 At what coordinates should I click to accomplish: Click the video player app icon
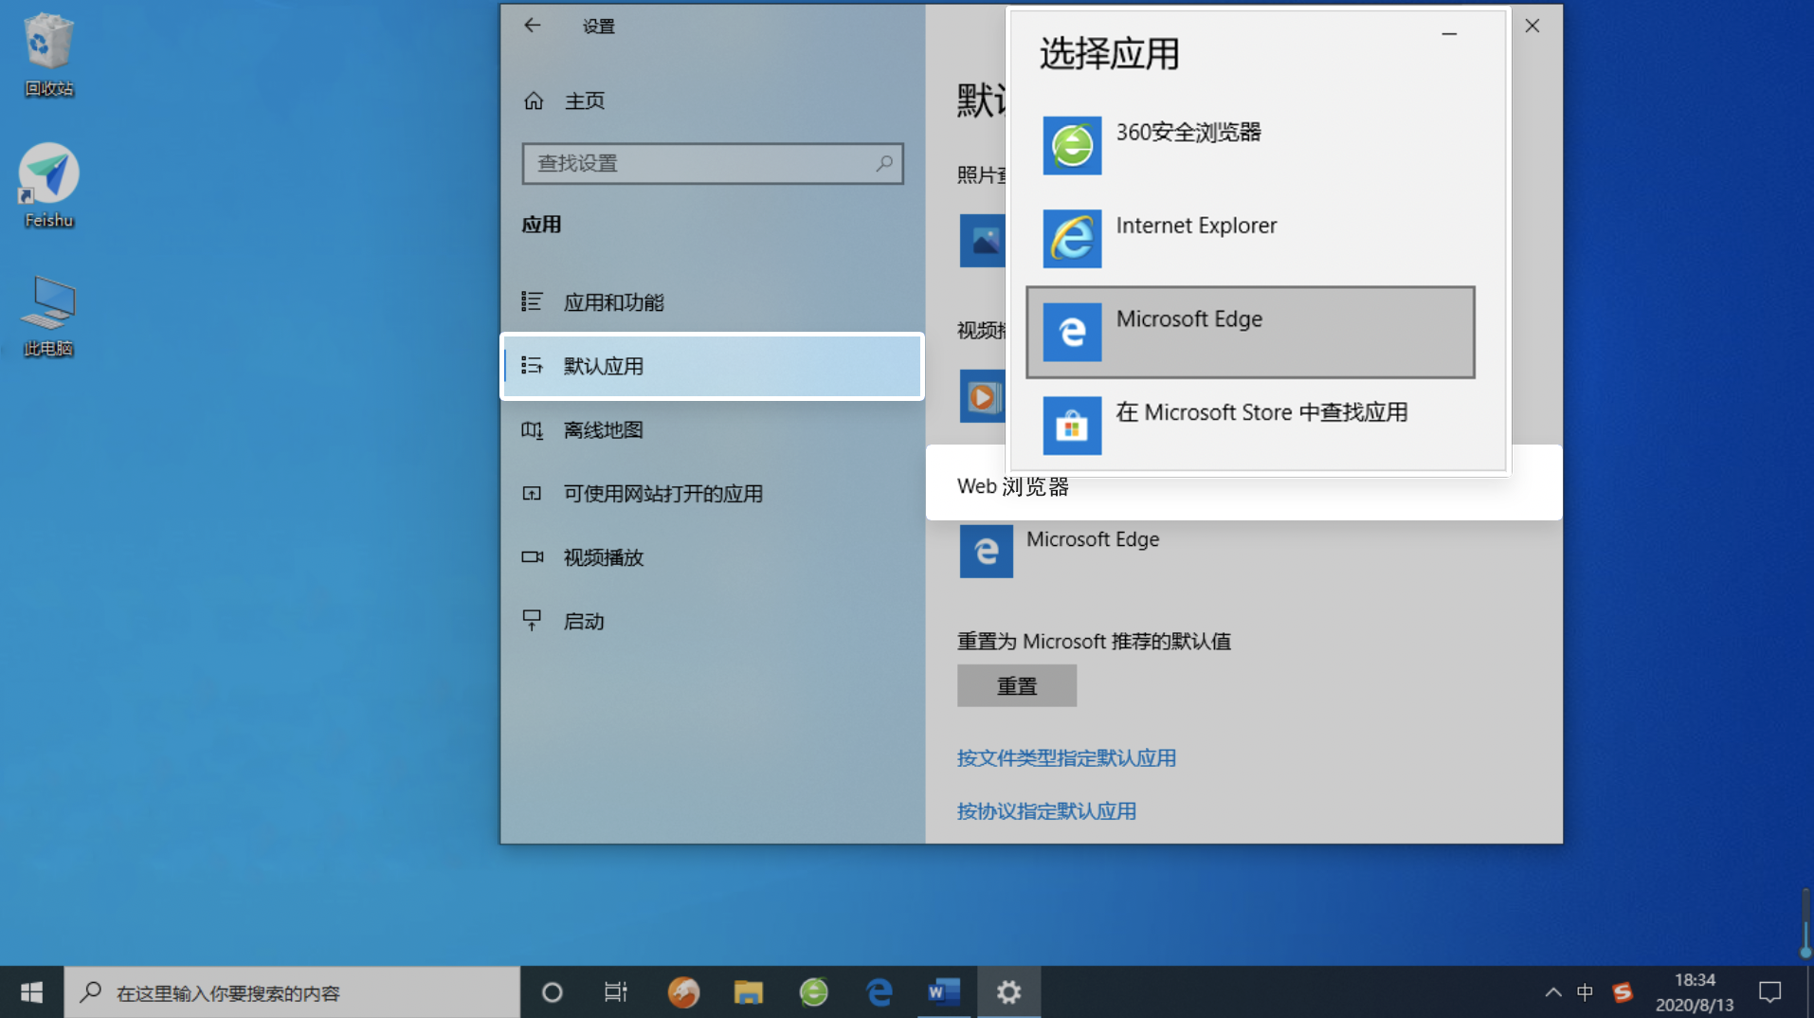[983, 396]
